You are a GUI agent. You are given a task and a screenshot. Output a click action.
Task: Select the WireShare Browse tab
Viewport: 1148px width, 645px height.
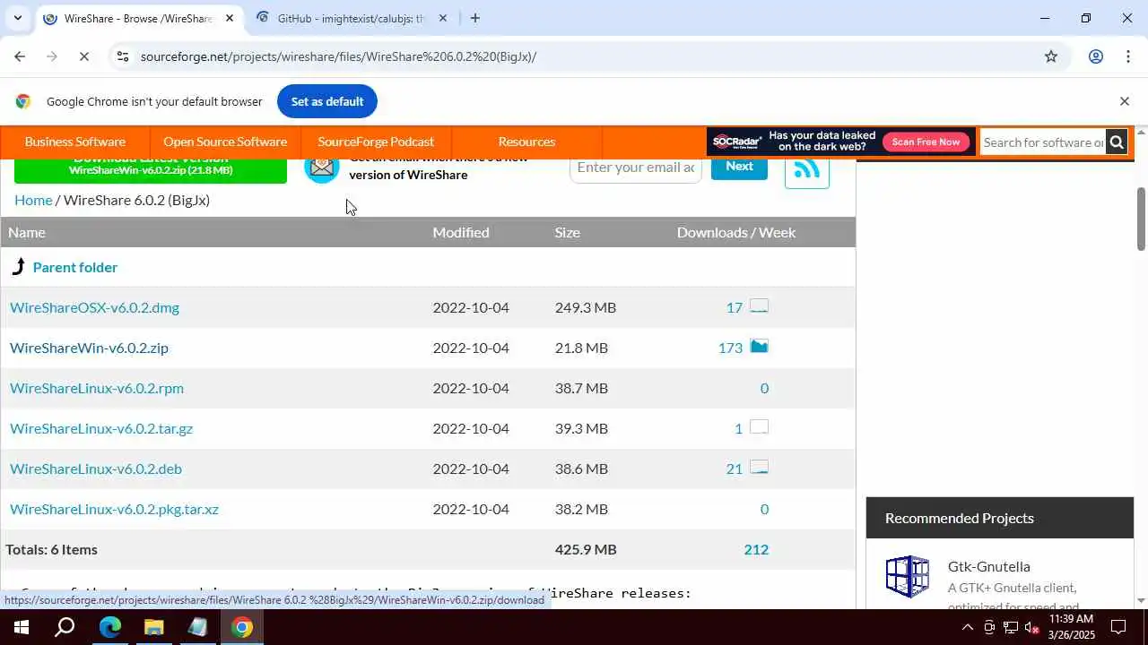(138, 18)
